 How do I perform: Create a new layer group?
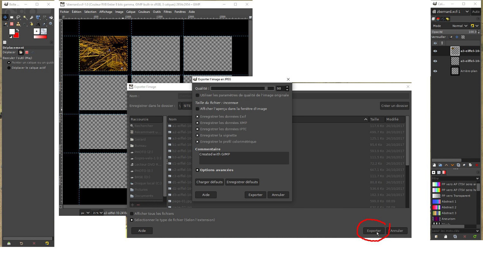pos(440,165)
